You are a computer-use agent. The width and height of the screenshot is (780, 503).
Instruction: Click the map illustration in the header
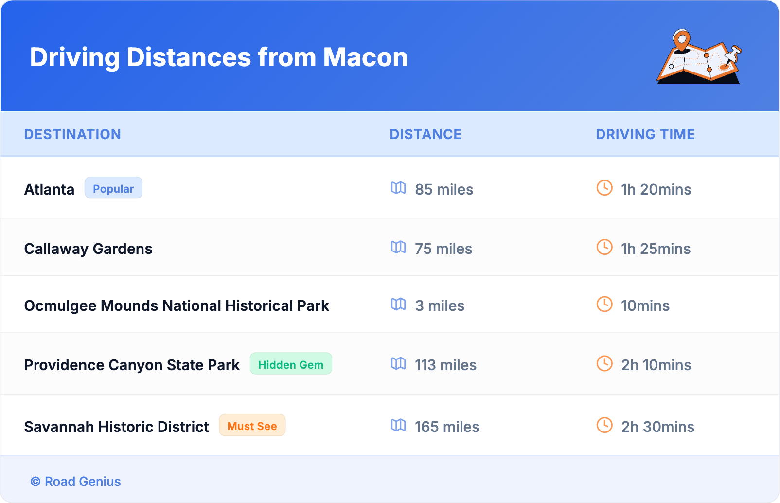(699, 57)
